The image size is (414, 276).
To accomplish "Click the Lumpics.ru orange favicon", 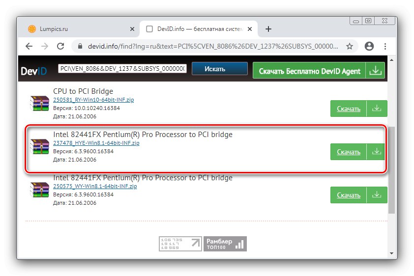I will 32,29.
